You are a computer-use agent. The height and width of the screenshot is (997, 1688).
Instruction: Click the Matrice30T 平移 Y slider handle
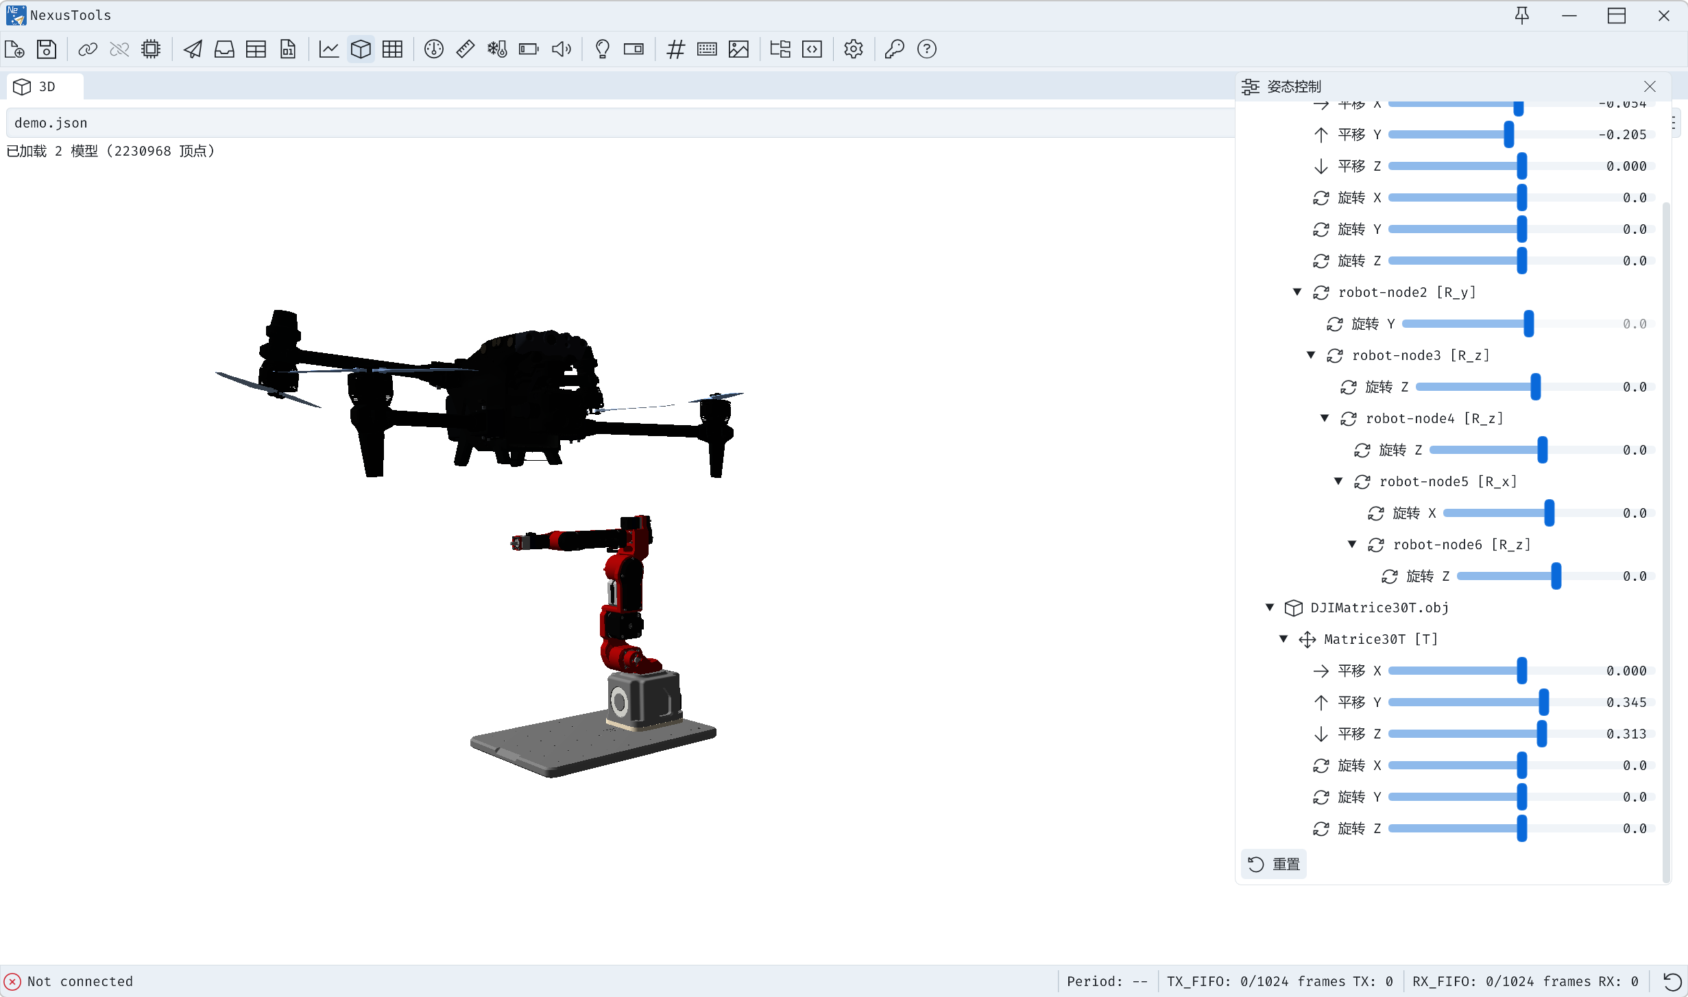[1544, 702]
